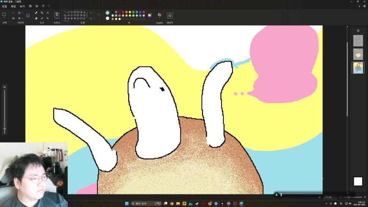Expand the Flip dropdown

tap(22, 18)
